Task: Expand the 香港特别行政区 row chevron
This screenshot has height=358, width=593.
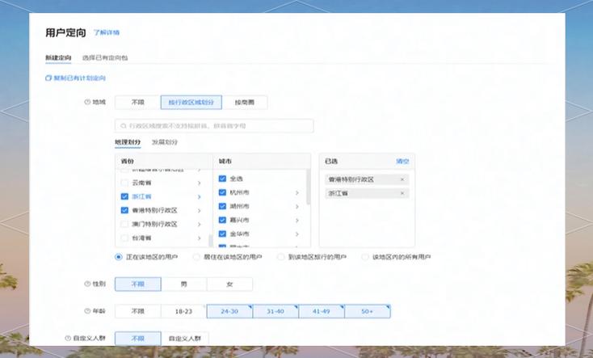Action: pos(200,210)
